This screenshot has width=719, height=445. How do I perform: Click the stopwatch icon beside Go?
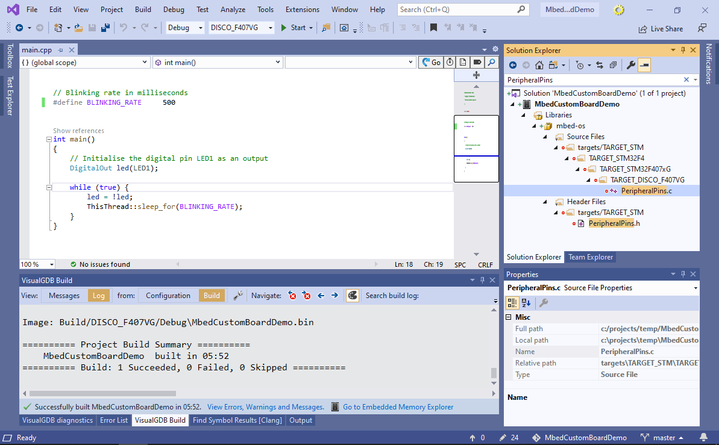450,63
